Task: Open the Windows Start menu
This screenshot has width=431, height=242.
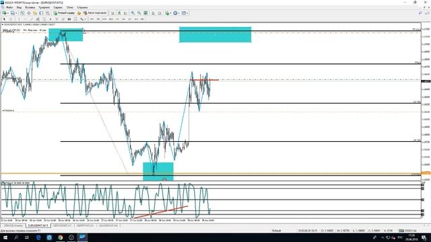Action: (x=5, y=237)
